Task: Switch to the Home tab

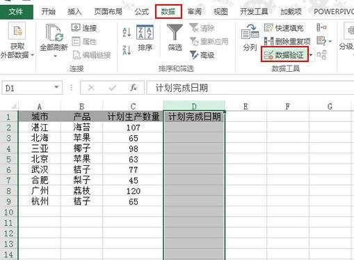Action: 48,12
